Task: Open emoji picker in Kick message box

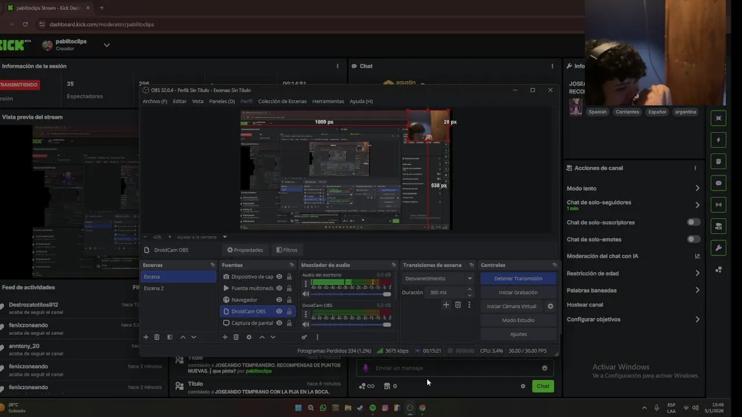Action: pyautogui.click(x=544, y=368)
